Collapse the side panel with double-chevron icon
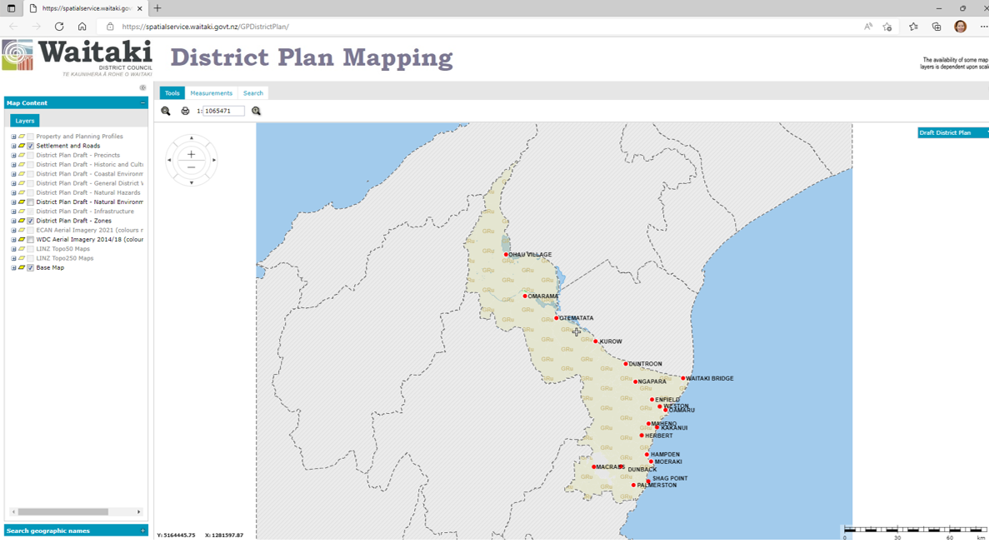989x543 pixels. [142, 87]
